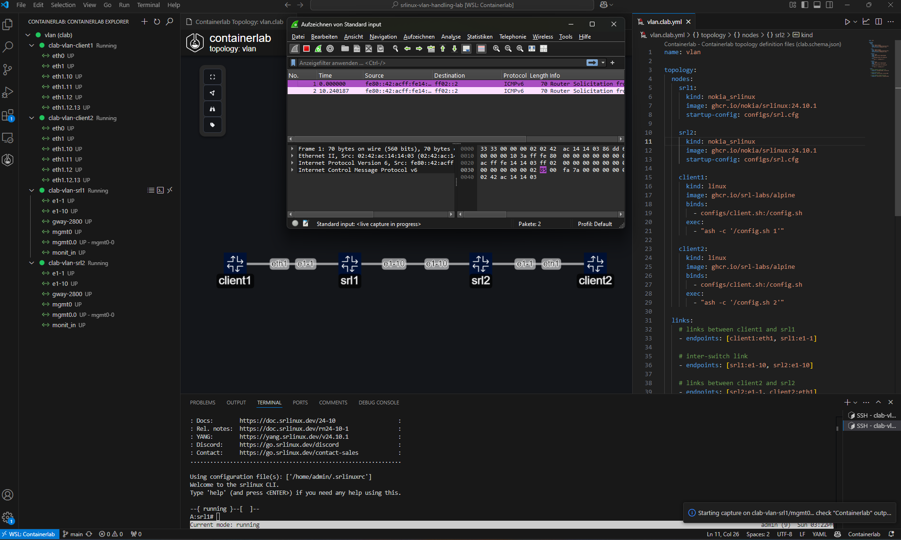Apply display filter arrow button

pos(592,63)
